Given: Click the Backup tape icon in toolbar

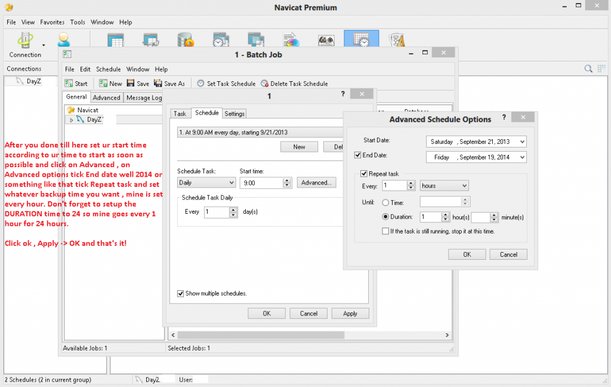Looking at the screenshot, I should pyautogui.click(x=326, y=40).
